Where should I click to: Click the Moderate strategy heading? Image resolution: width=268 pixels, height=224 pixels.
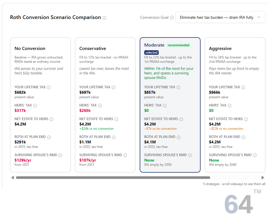coord(154,45)
